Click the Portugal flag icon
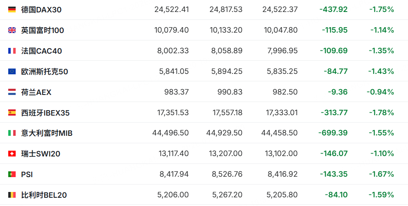The width and height of the screenshot is (408, 206). pos(12,175)
